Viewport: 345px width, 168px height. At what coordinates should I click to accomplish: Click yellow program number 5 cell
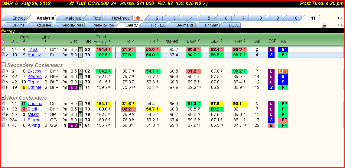(24, 87)
